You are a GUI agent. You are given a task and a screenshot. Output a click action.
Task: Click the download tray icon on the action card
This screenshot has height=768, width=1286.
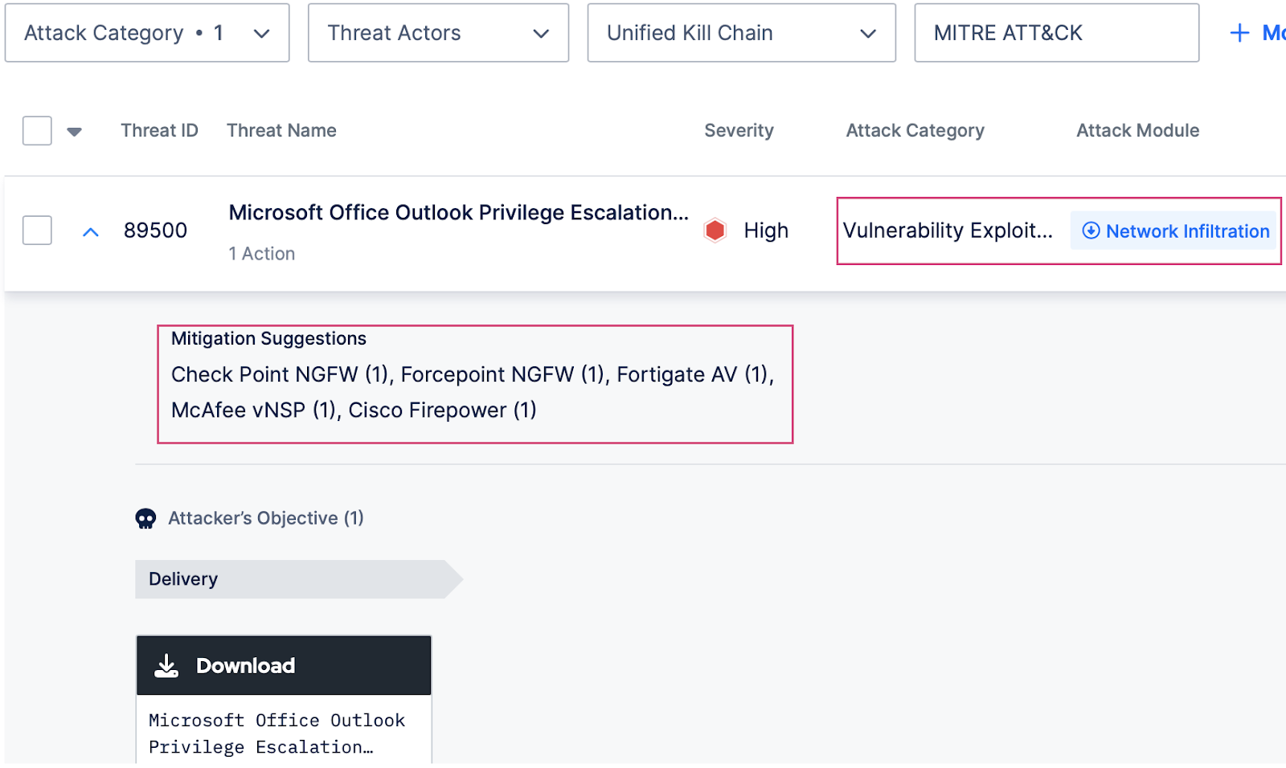(x=166, y=666)
